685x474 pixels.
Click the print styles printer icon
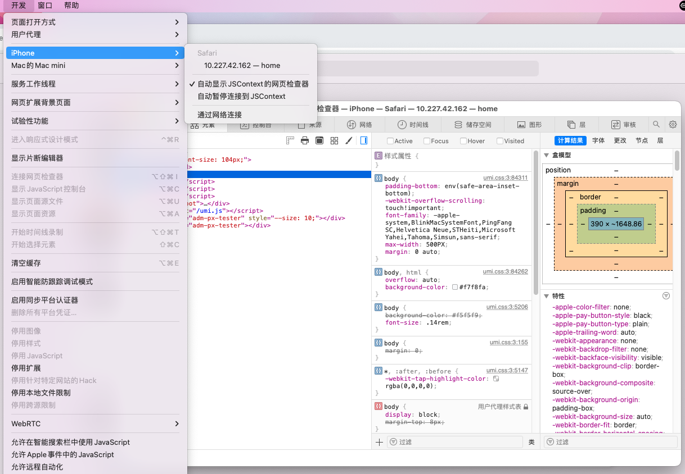[305, 140]
